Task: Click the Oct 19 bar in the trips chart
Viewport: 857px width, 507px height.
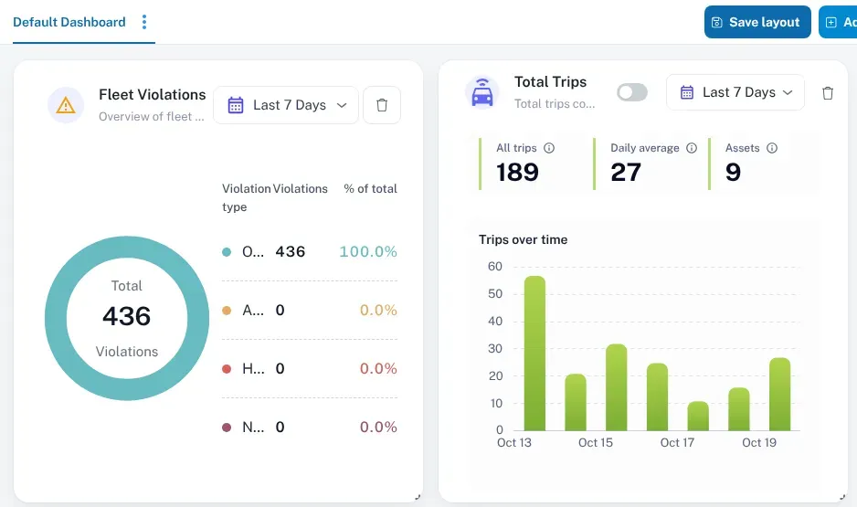Action: tap(780, 394)
